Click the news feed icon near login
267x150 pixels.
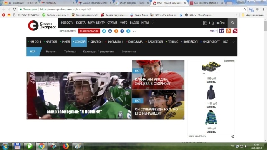click(205, 23)
